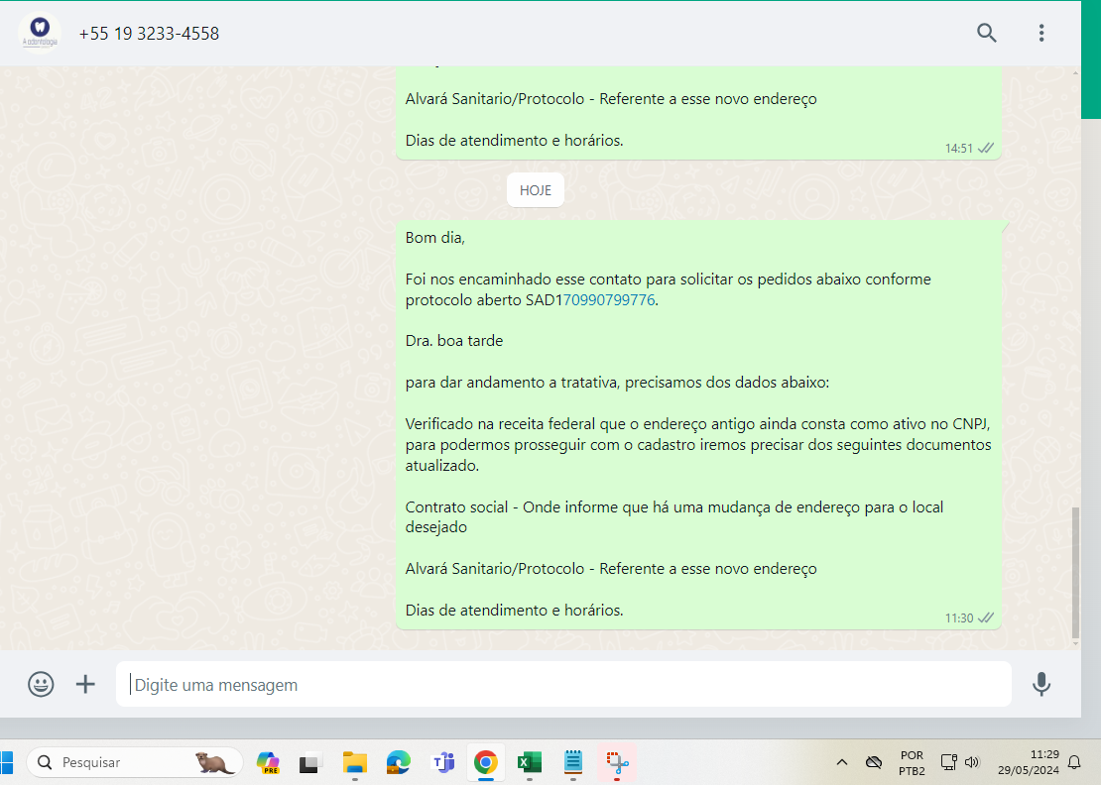Expand hidden system tray icons
This screenshot has width=1101, height=785.
click(x=842, y=762)
